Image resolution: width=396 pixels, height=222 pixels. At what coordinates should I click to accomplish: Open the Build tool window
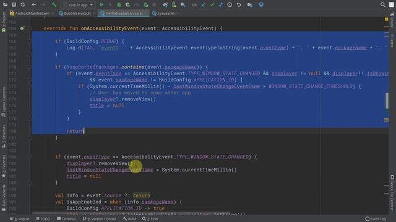point(129,219)
